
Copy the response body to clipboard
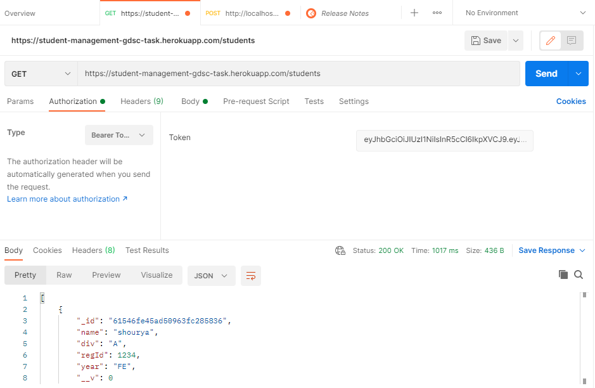coord(563,275)
